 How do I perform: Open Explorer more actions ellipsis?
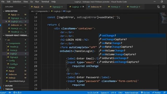point(25,7)
